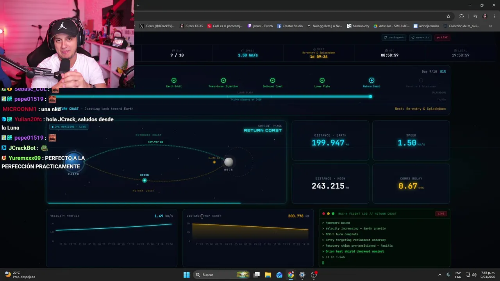This screenshot has width=500, height=281.
Task: Click the Distance - Earth 199.947 card
Action: coord(330,140)
